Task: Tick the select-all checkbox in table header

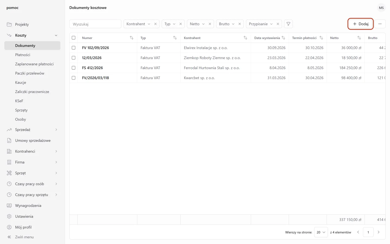Action: [x=73, y=38]
